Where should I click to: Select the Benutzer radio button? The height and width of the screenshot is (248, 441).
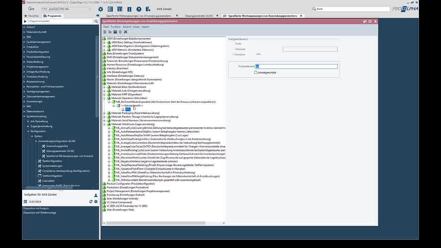click(x=234, y=54)
